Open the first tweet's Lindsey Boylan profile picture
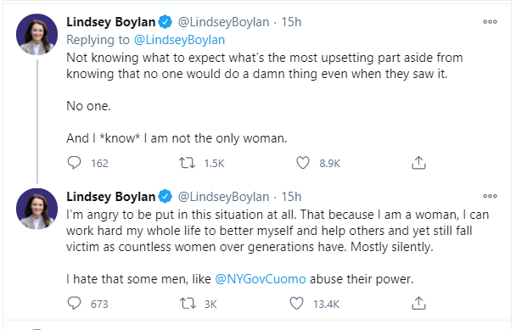516x330 pixels. point(36,34)
